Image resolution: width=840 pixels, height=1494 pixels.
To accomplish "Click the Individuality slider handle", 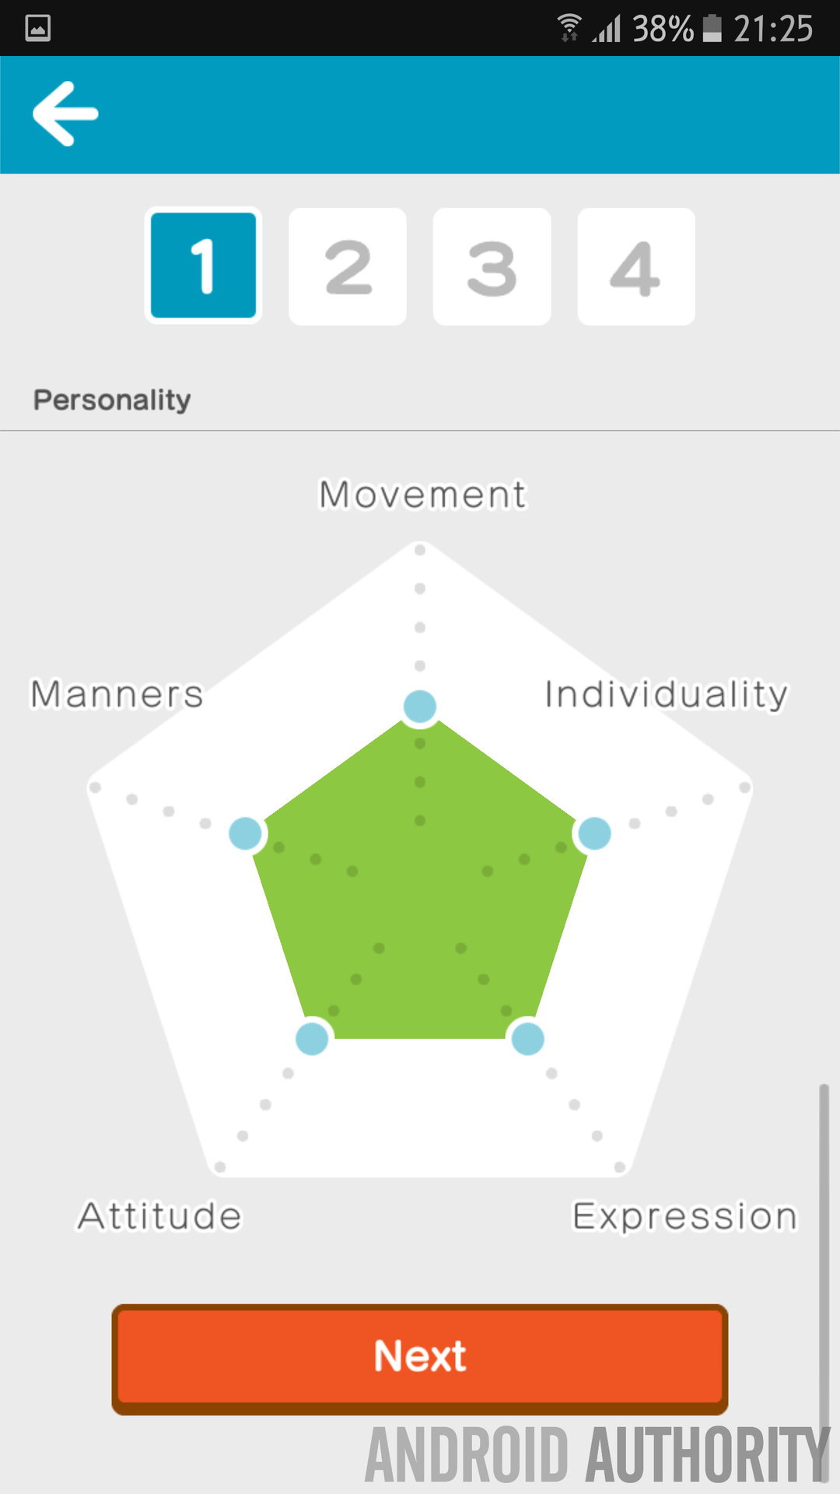I will pos(595,833).
